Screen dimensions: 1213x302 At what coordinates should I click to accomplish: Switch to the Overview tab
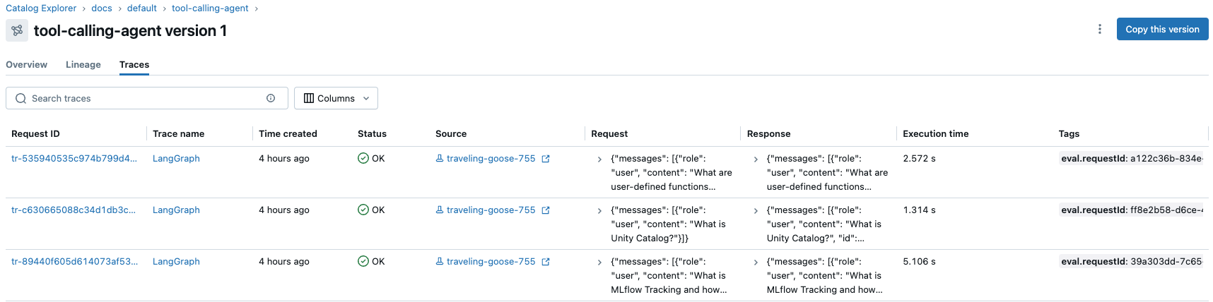click(26, 64)
